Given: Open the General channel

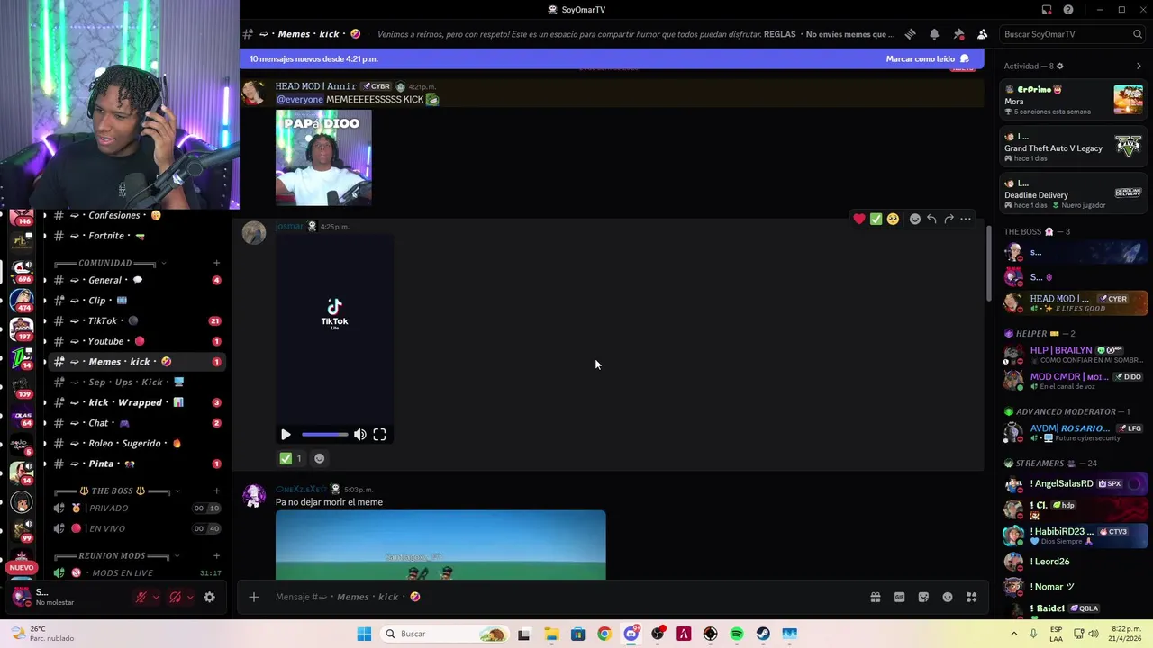Looking at the screenshot, I should pyautogui.click(x=135, y=280).
